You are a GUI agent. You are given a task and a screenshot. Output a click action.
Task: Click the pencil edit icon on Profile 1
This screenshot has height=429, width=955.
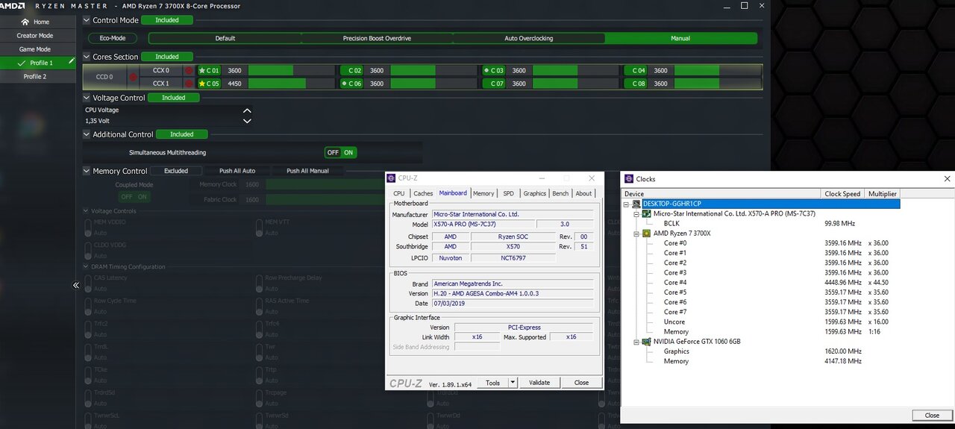pyautogui.click(x=72, y=62)
